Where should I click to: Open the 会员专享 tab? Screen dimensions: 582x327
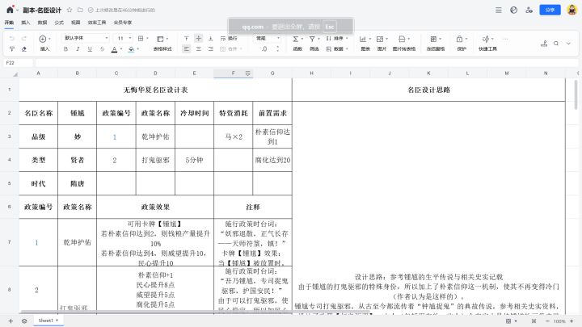coord(123,23)
